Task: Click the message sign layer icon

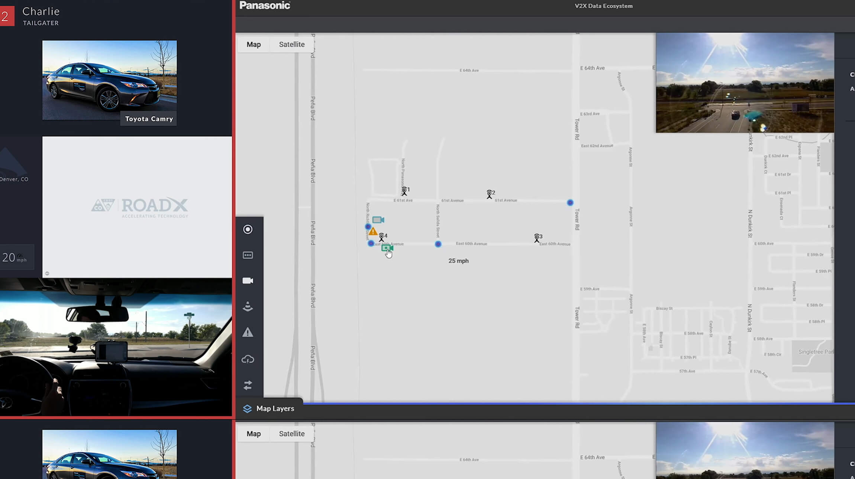Action: (x=248, y=255)
